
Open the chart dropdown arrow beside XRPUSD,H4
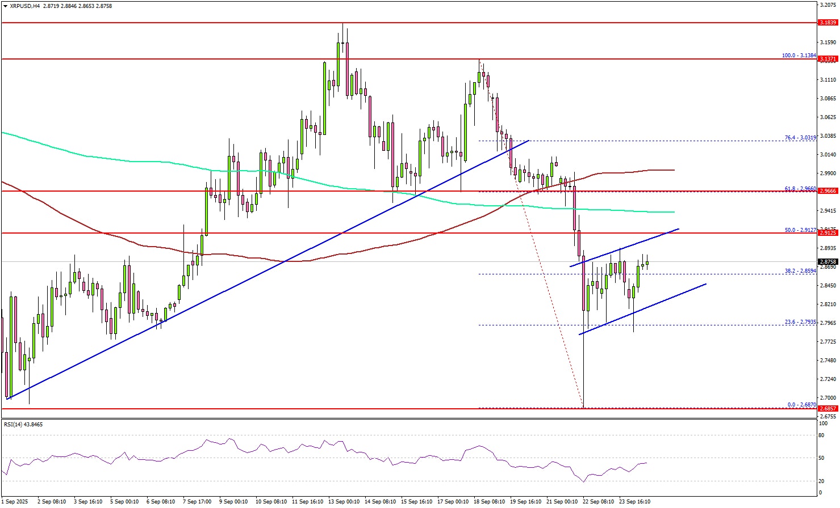pos(5,5)
